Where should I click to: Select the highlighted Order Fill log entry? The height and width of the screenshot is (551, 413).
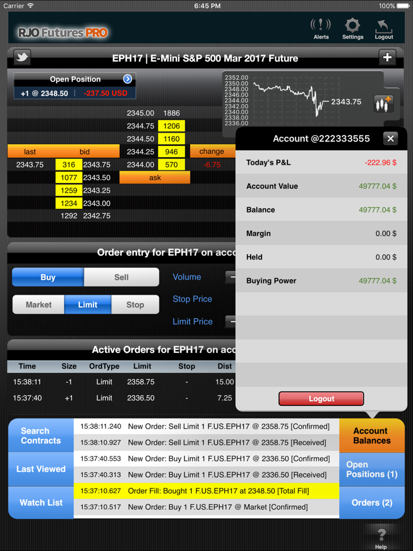pyautogui.click(x=206, y=491)
